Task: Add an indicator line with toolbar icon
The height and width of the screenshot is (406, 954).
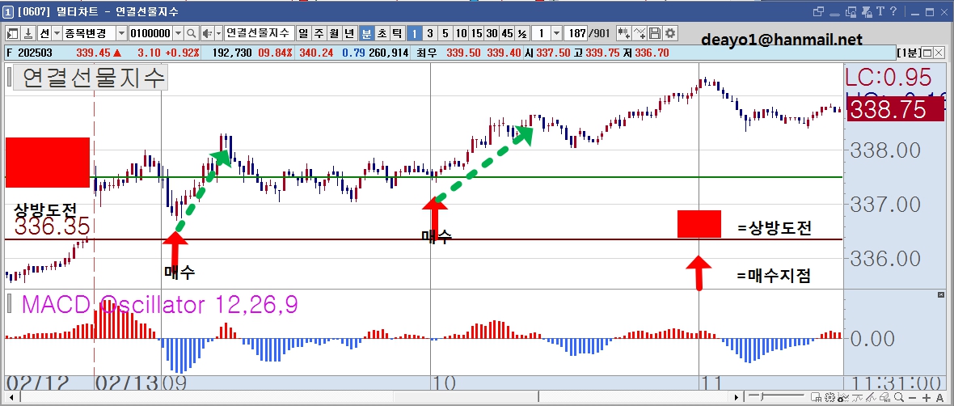Action: (x=640, y=33)
